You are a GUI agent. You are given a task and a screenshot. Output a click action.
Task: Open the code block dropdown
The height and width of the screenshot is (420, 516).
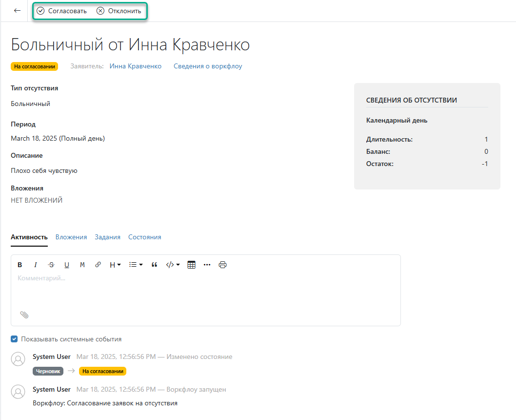pyautogui.click(x=173, y=265)
